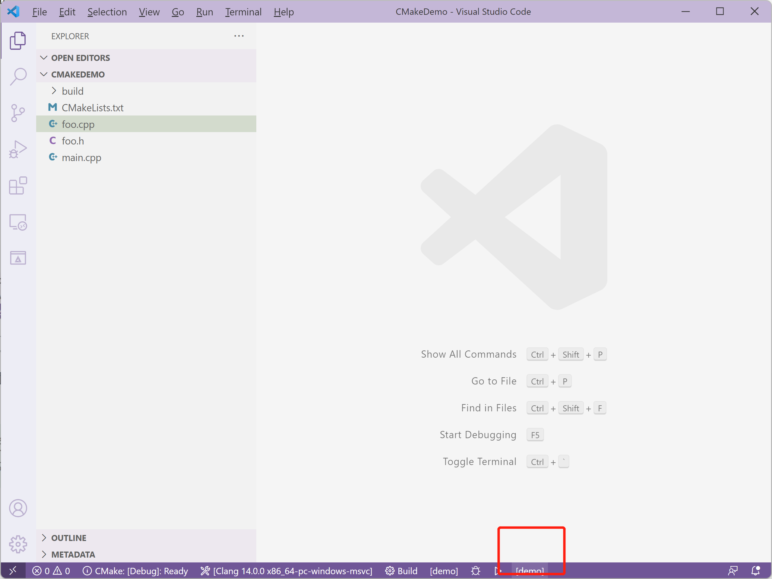
Task: Click the Go to File hint text
Action: point(494,381)
